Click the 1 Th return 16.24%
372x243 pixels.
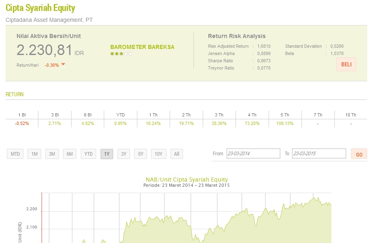pyautogui.click(x=153, y=123)
